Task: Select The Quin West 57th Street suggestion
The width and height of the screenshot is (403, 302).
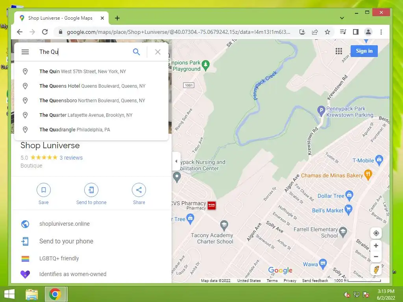Action: [91, 72]
